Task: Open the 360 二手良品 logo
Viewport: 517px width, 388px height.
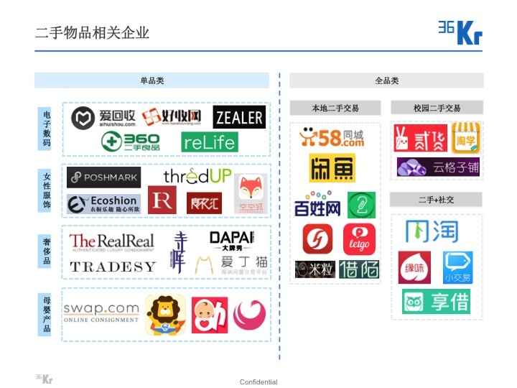Action: point(130,142)
